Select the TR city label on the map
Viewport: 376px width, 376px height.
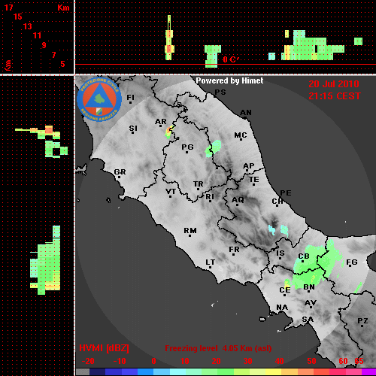[x=199, y=184]
